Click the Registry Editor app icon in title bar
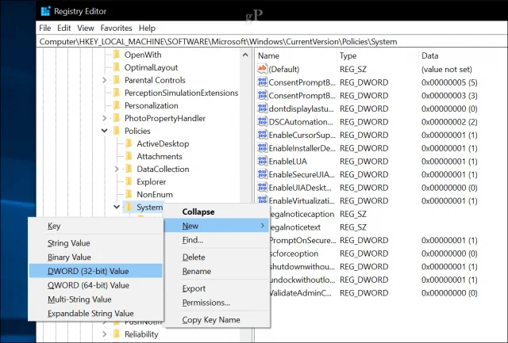508x343 pixels. click(46, 11)
